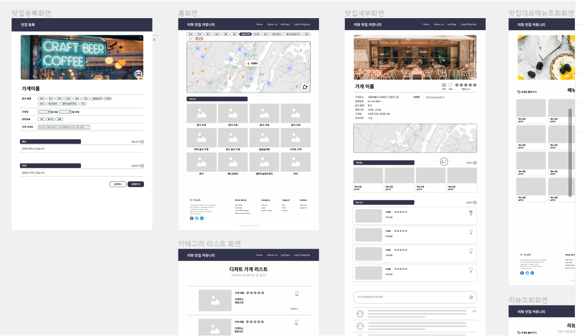Click Home in home screen navbar
This screenshot has width=582, height=336.
click(259, 24)
